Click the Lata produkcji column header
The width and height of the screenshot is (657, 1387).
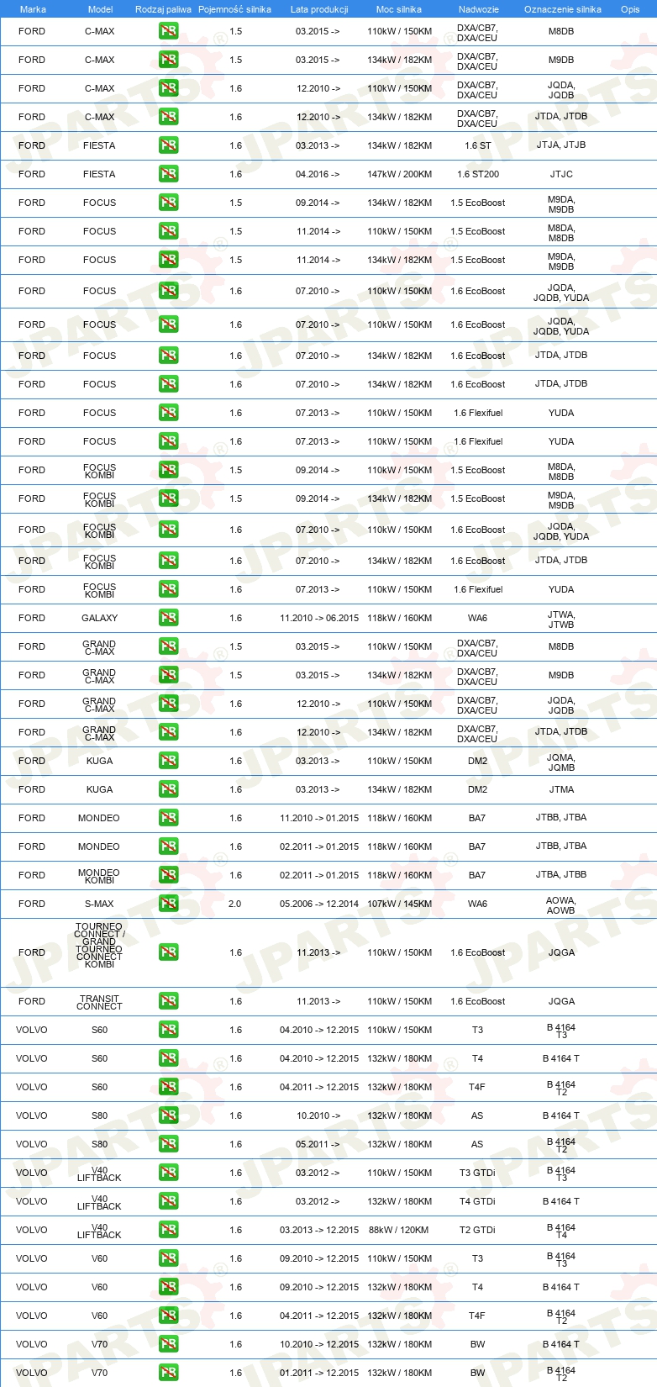319,9
